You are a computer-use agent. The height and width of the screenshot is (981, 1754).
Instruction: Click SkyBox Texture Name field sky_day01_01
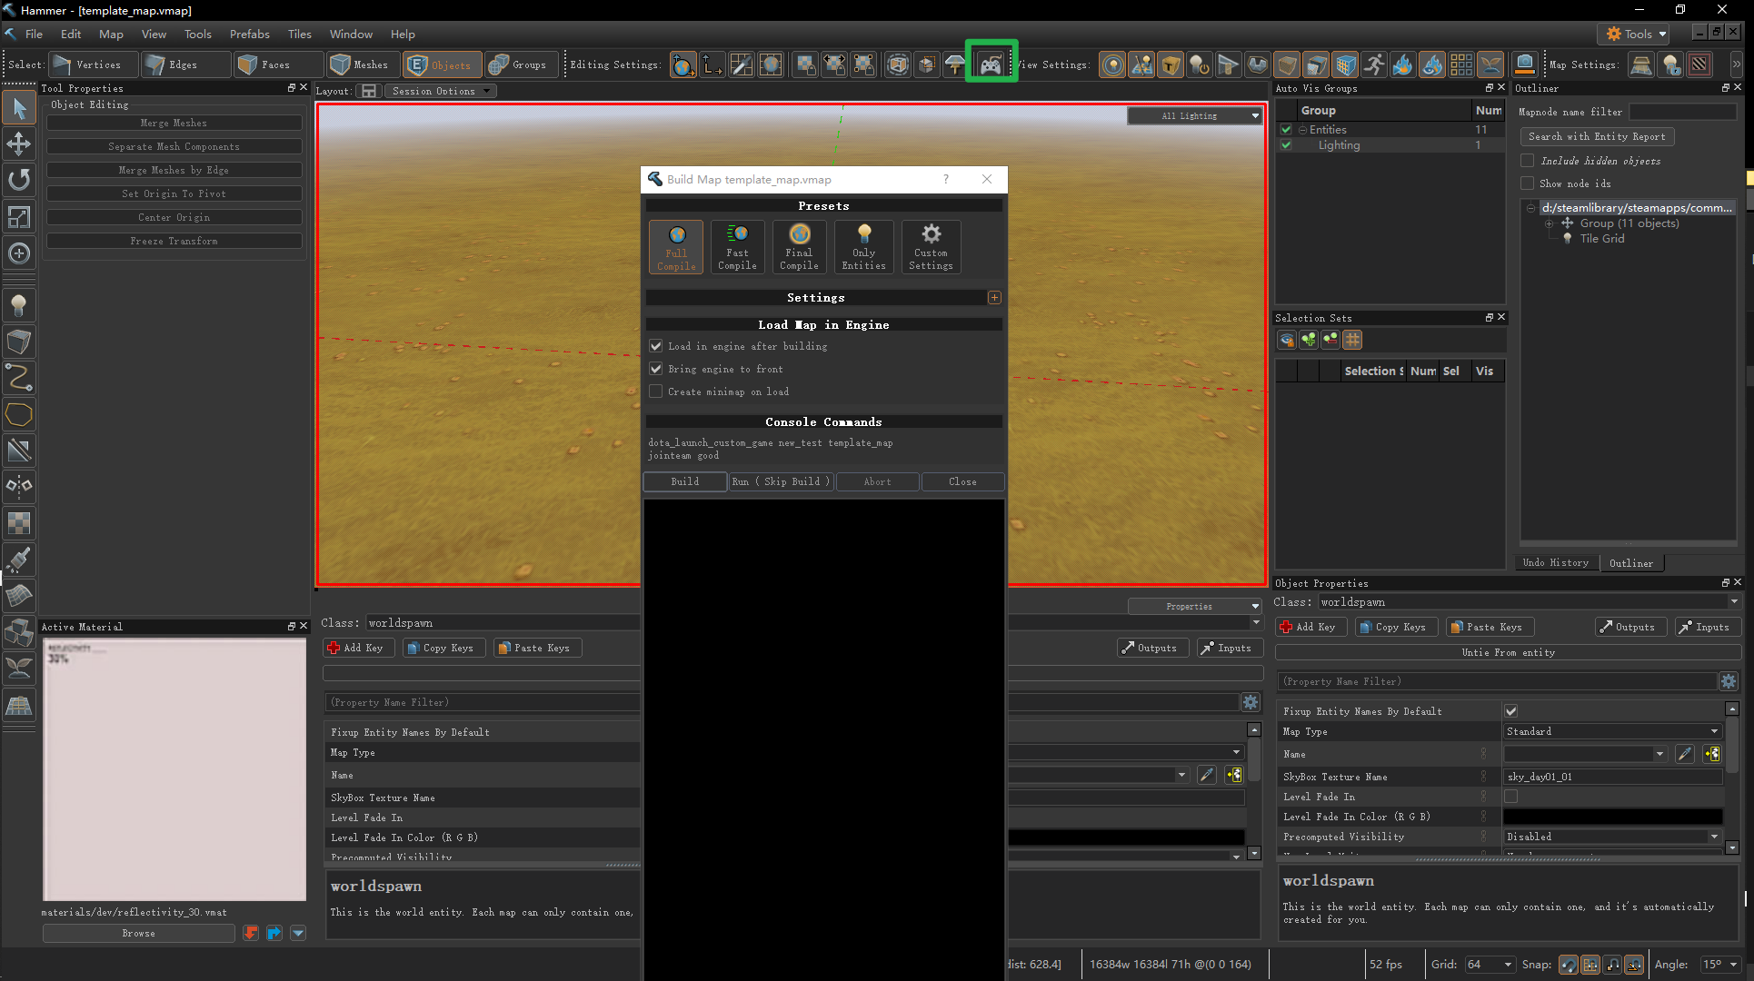(1612, 777)
